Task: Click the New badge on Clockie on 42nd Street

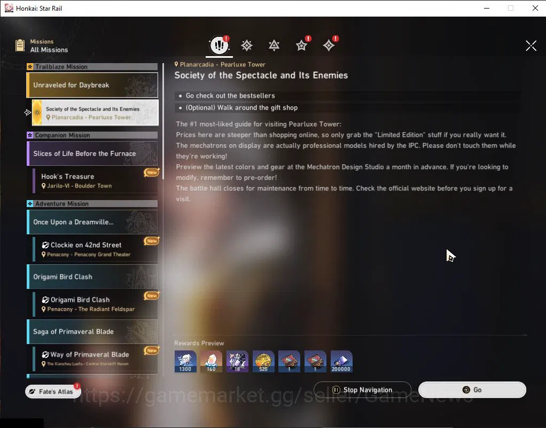Action: [152, 241]
